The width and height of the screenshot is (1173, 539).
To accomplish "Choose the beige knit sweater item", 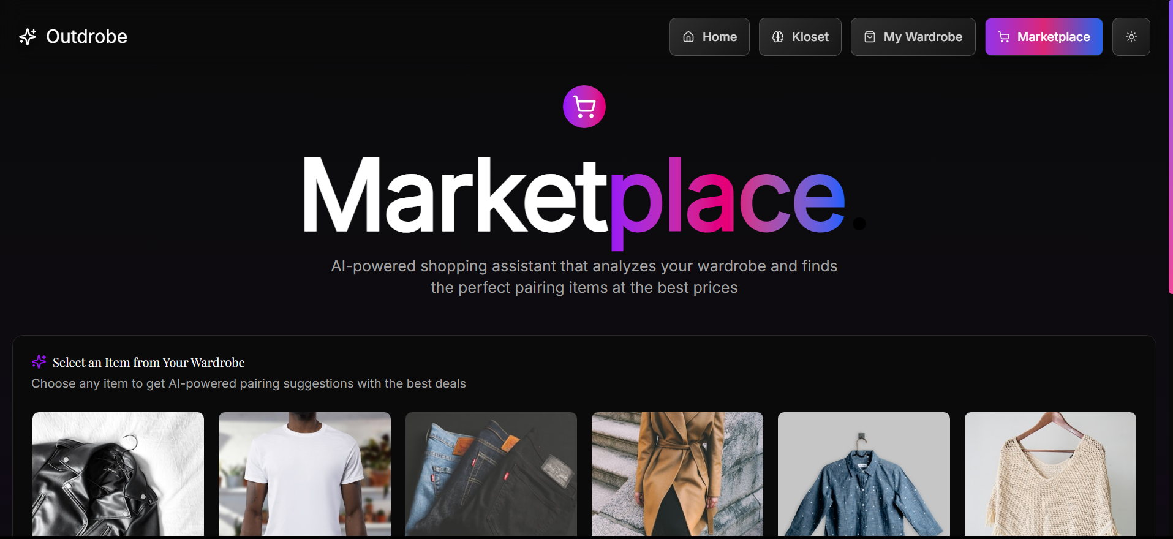I will 1050,474.
